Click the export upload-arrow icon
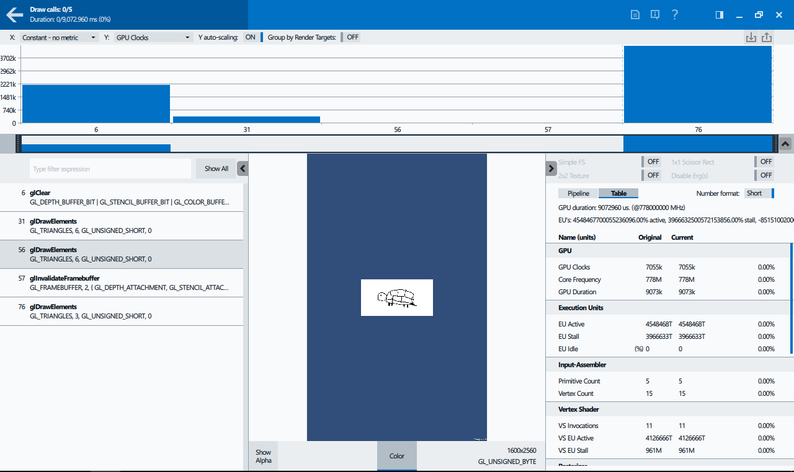 (767, 37)
